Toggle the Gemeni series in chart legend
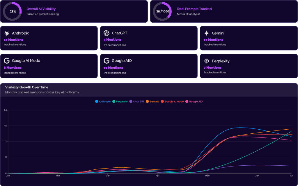The image size is (298, 186). click(152, 101)
